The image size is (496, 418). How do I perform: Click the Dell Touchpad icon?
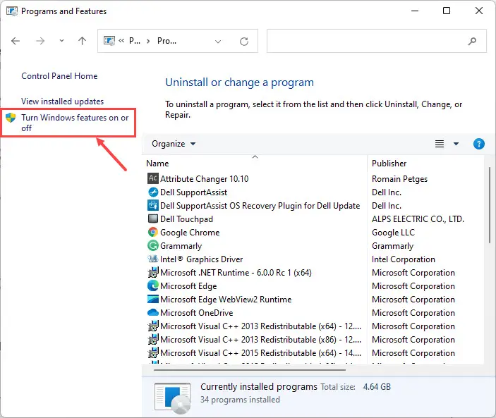click(x=153, y=219)
